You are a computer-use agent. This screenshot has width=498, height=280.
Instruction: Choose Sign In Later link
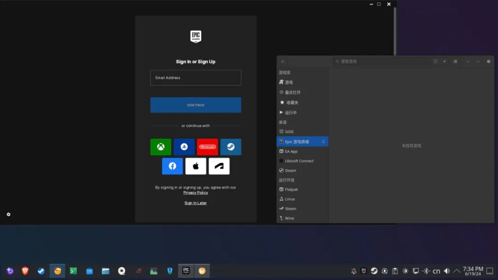click(x=196, y=203)
